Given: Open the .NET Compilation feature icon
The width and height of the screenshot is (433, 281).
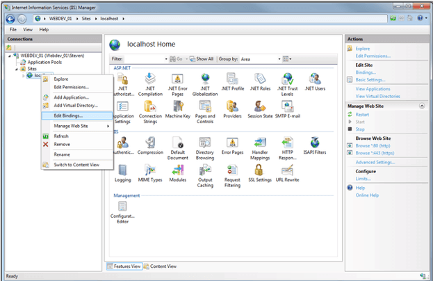Looking at the screenshot, I should coord(150,84).
